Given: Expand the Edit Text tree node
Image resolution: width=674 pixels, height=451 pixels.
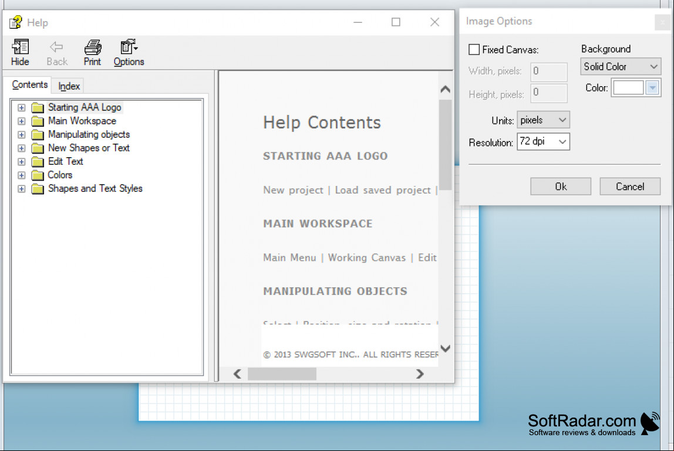Looking at the screenshot, I should click(x=22, y=161).
